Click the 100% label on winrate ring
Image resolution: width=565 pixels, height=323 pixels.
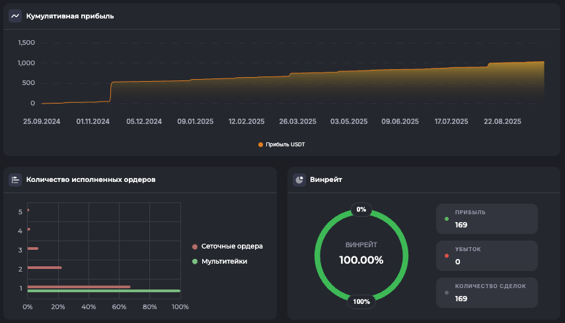(x=361, y=302)
